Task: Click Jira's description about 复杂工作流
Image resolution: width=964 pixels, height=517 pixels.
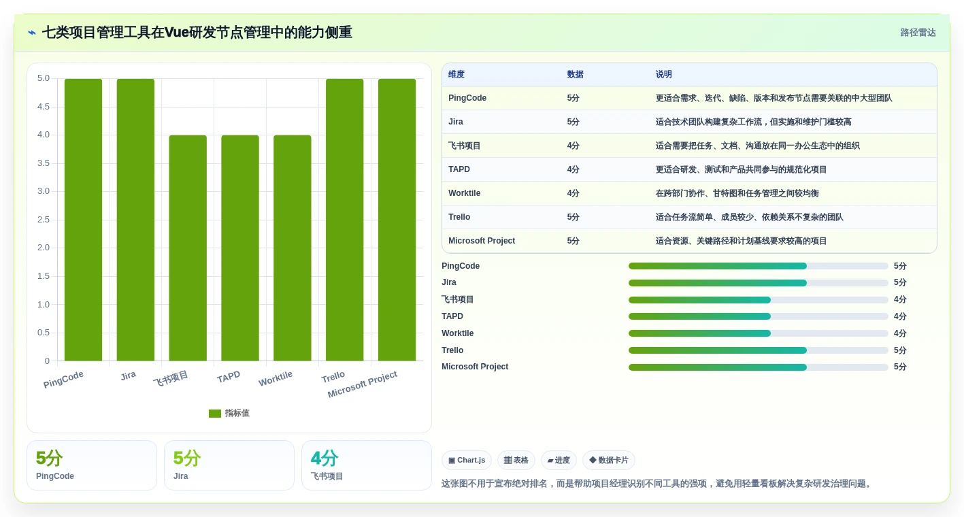Action: click(754, 122)
